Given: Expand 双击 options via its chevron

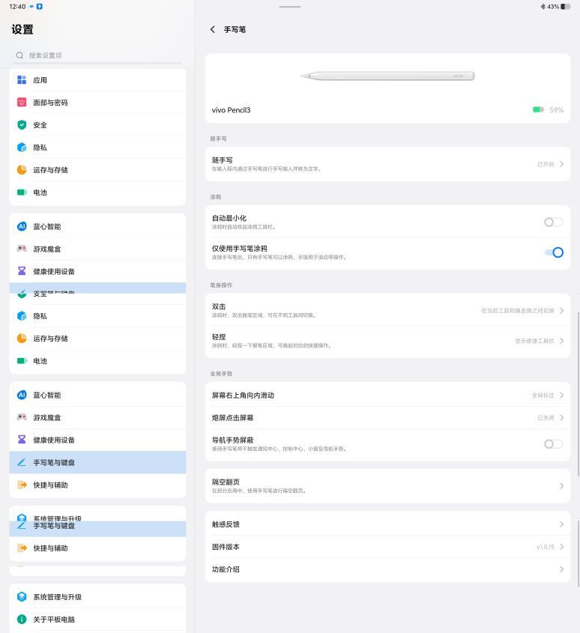Looking at the screenshot, I should click(562, 310).
